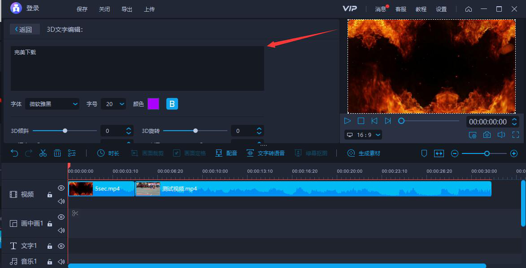Image resolution: width=526 pixels, height=268 pixels.
Task: Click the camera snapshot icon under preview
Action: tap(487, 135)
